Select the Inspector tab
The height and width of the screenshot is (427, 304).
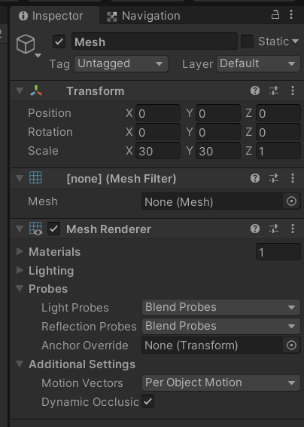tap(54, 15)
